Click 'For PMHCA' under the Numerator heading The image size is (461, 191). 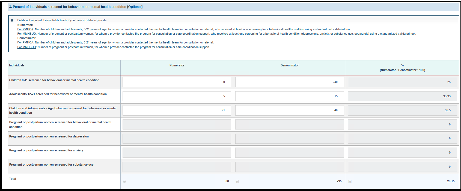25,29
